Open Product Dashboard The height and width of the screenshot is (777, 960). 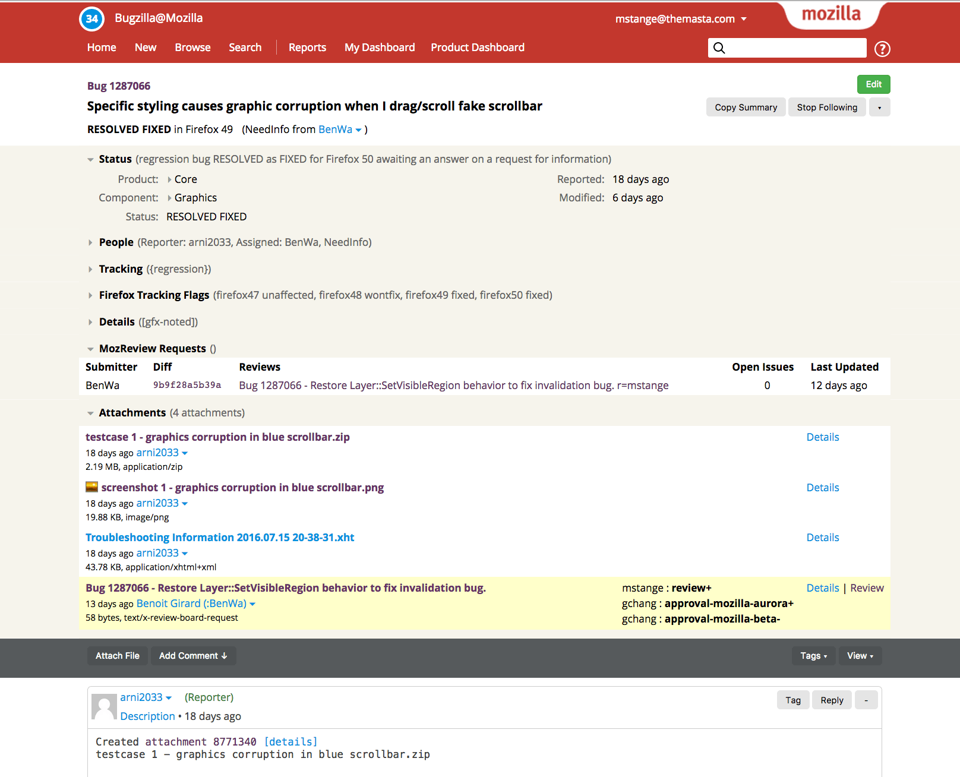(478, 48)
